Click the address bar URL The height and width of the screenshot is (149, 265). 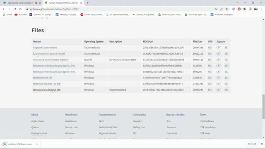(x=54, y=9)
